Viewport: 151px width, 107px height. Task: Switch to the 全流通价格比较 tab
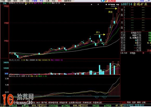75,103
